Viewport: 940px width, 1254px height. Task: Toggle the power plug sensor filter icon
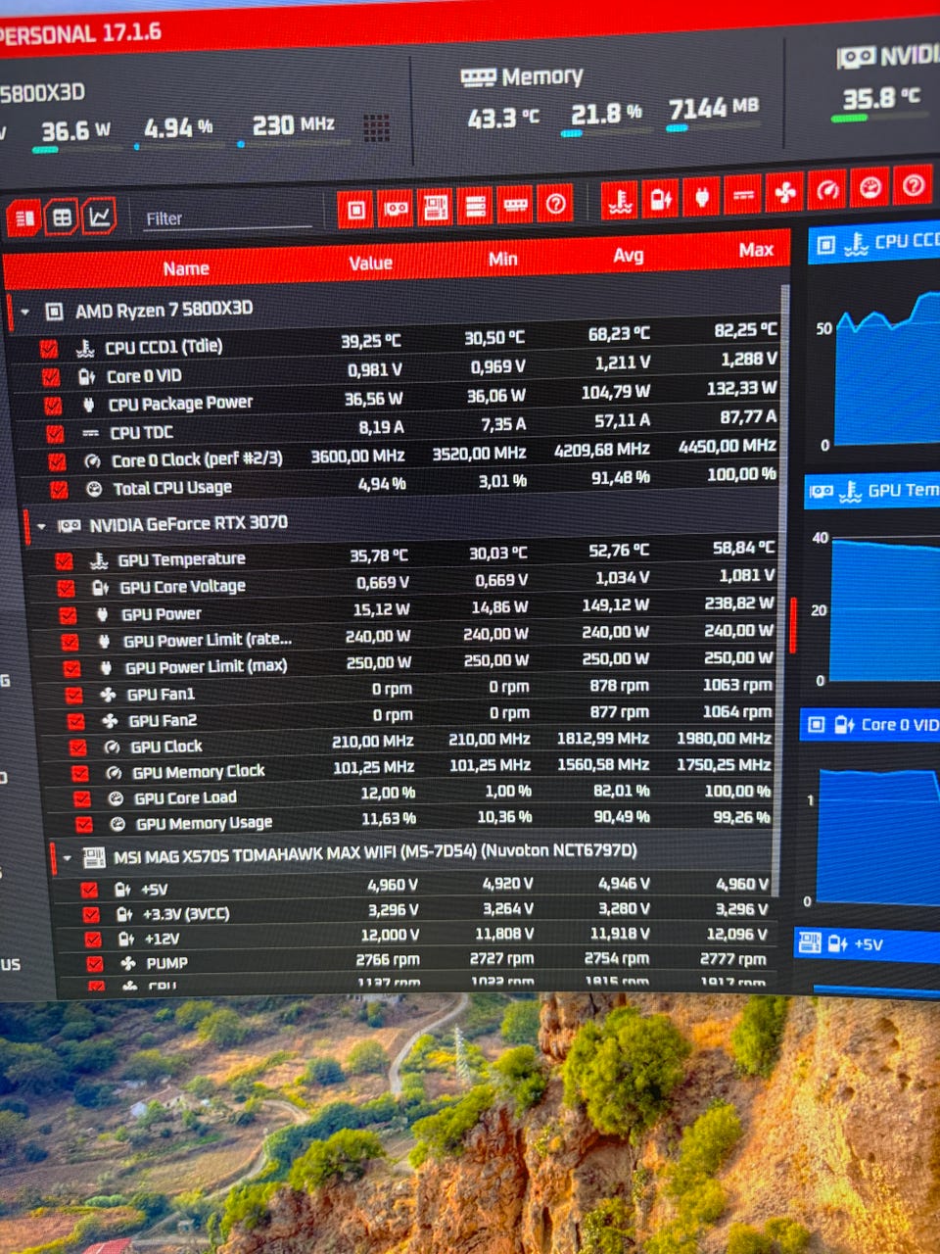(x=701, y=197)
